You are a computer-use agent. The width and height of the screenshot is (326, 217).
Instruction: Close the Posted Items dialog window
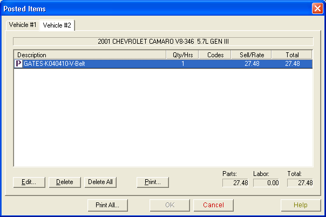(317, 9)
